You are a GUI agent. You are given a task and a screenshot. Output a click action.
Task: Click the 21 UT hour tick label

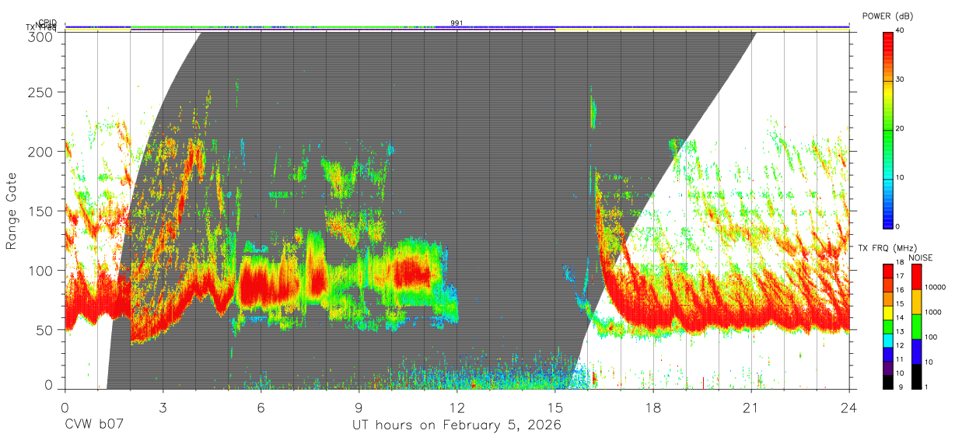(750, 406)
